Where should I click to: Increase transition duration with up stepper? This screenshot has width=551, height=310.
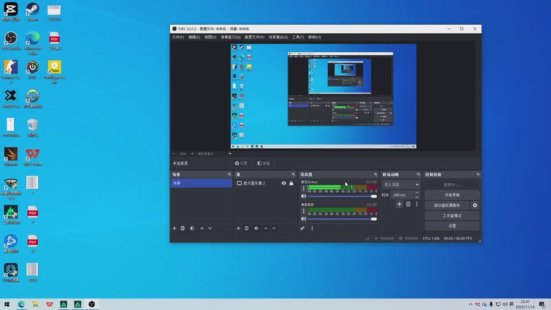(x=417, y=193)
